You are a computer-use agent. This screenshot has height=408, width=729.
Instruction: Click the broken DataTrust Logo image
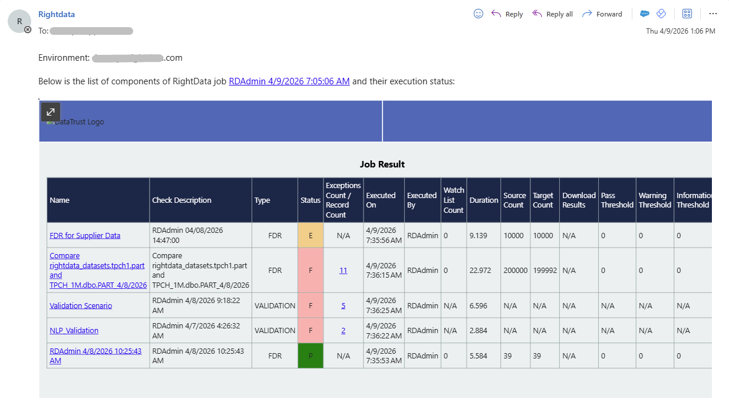pos(75,122)
